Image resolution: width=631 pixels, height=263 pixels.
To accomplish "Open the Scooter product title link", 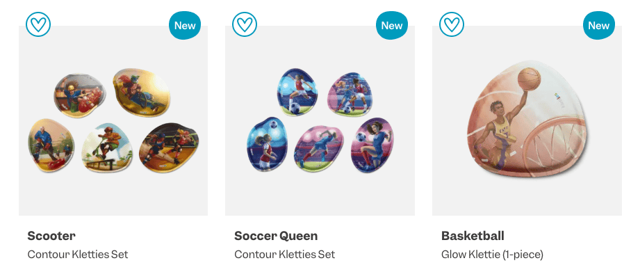I will pos(51,236).
